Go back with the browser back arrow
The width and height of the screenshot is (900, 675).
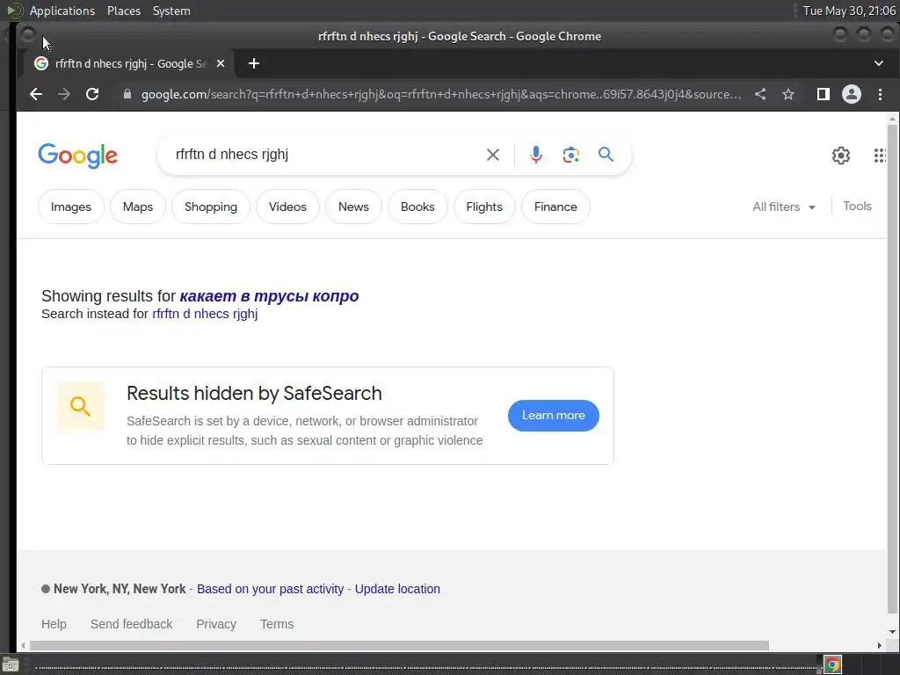pyautogui.click(x=35, y=94)
